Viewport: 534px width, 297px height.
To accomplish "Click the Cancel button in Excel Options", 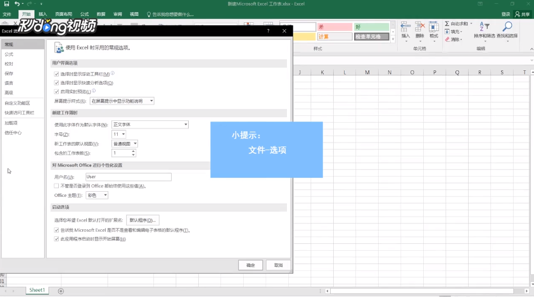I will point(279,265).
